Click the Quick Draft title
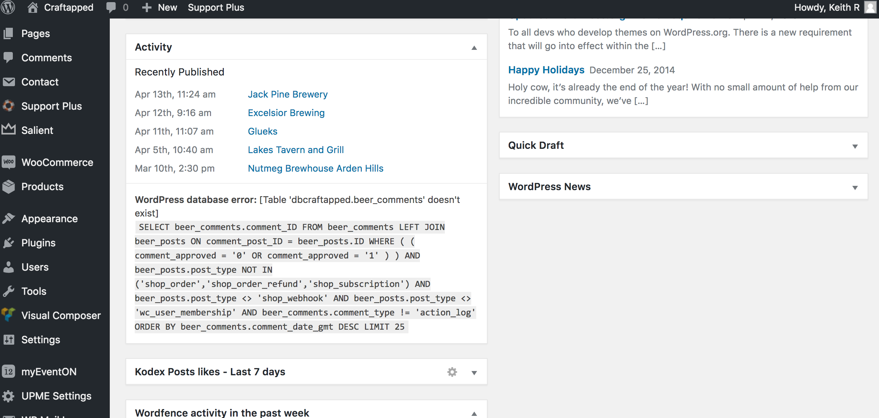This screenshot has width=879, height=418. coord(536,145)
